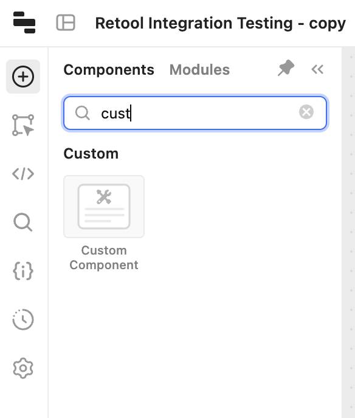Open the sidebar Search magnifier icon
The image size is (355, 418).
pyautogui.click(x=23, y=222)
